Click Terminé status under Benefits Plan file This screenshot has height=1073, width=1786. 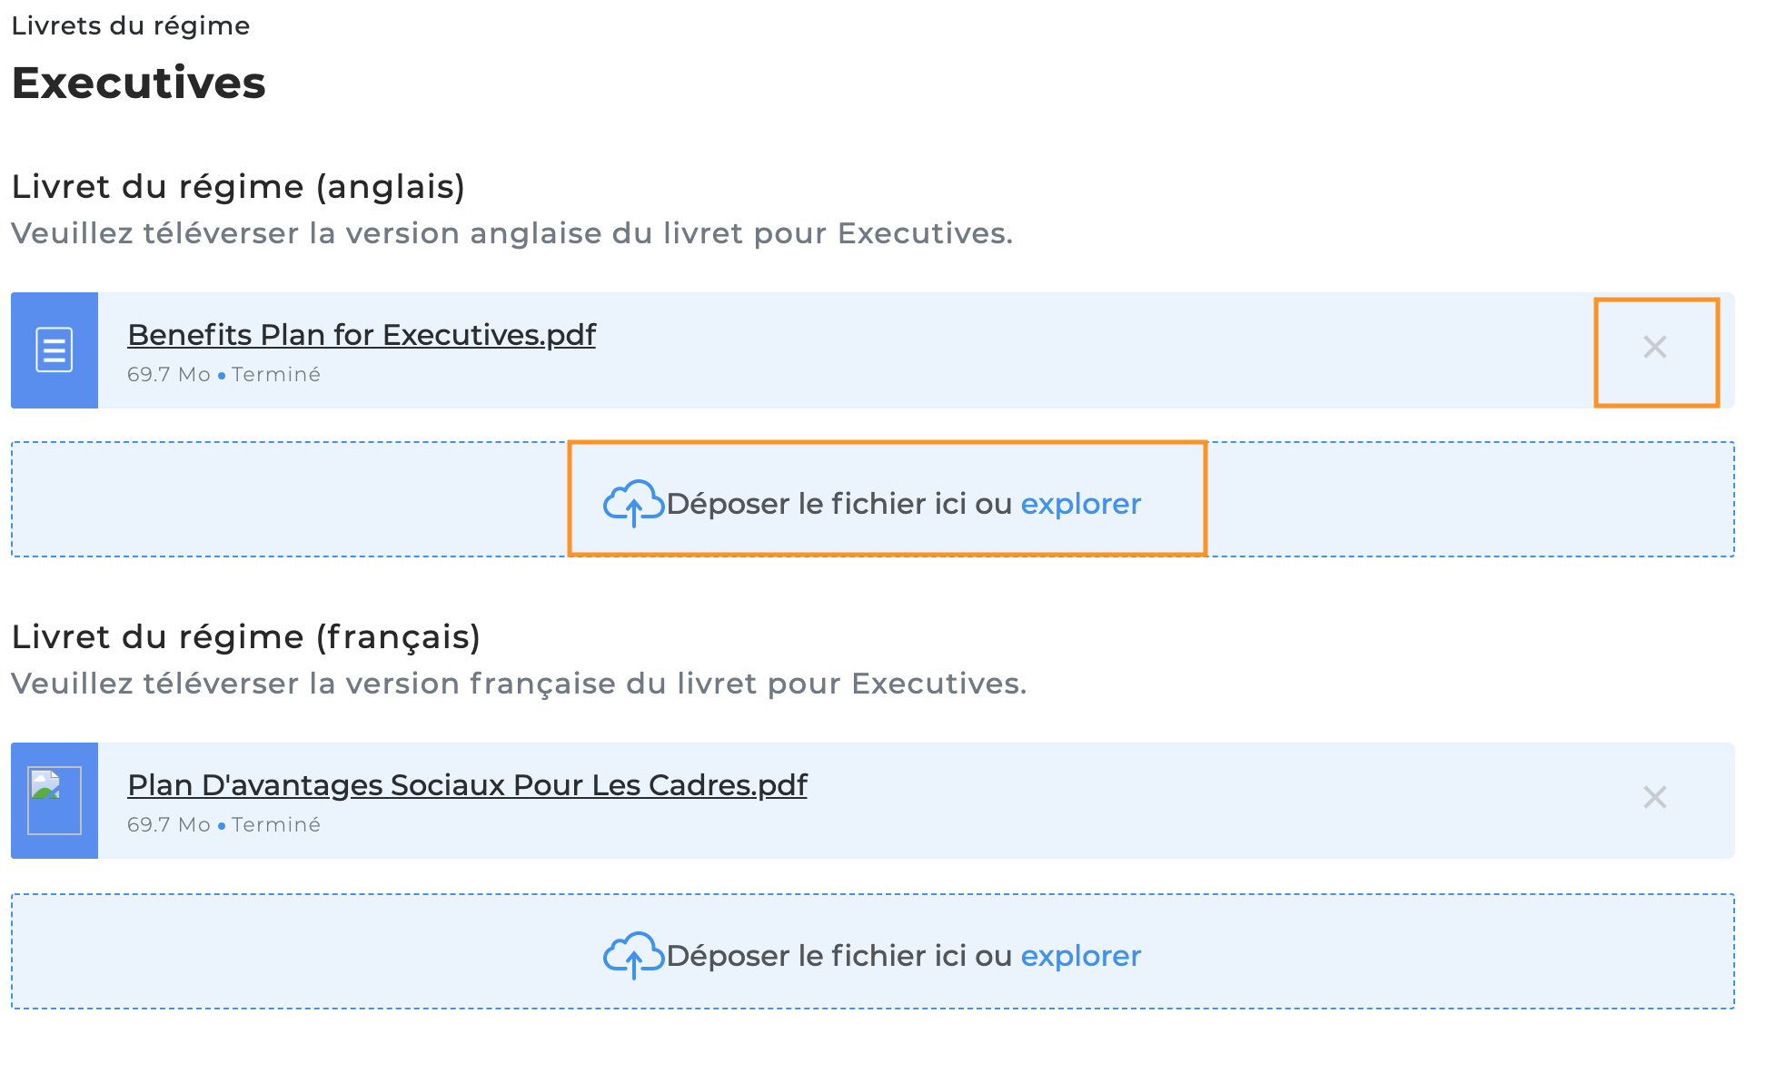[276, 375]
